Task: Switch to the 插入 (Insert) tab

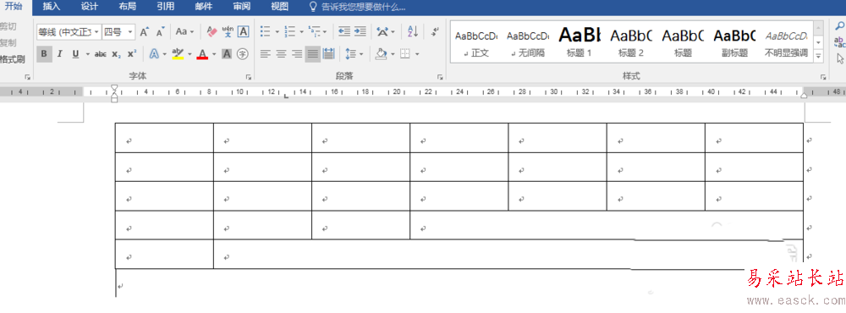Action: 52,7
